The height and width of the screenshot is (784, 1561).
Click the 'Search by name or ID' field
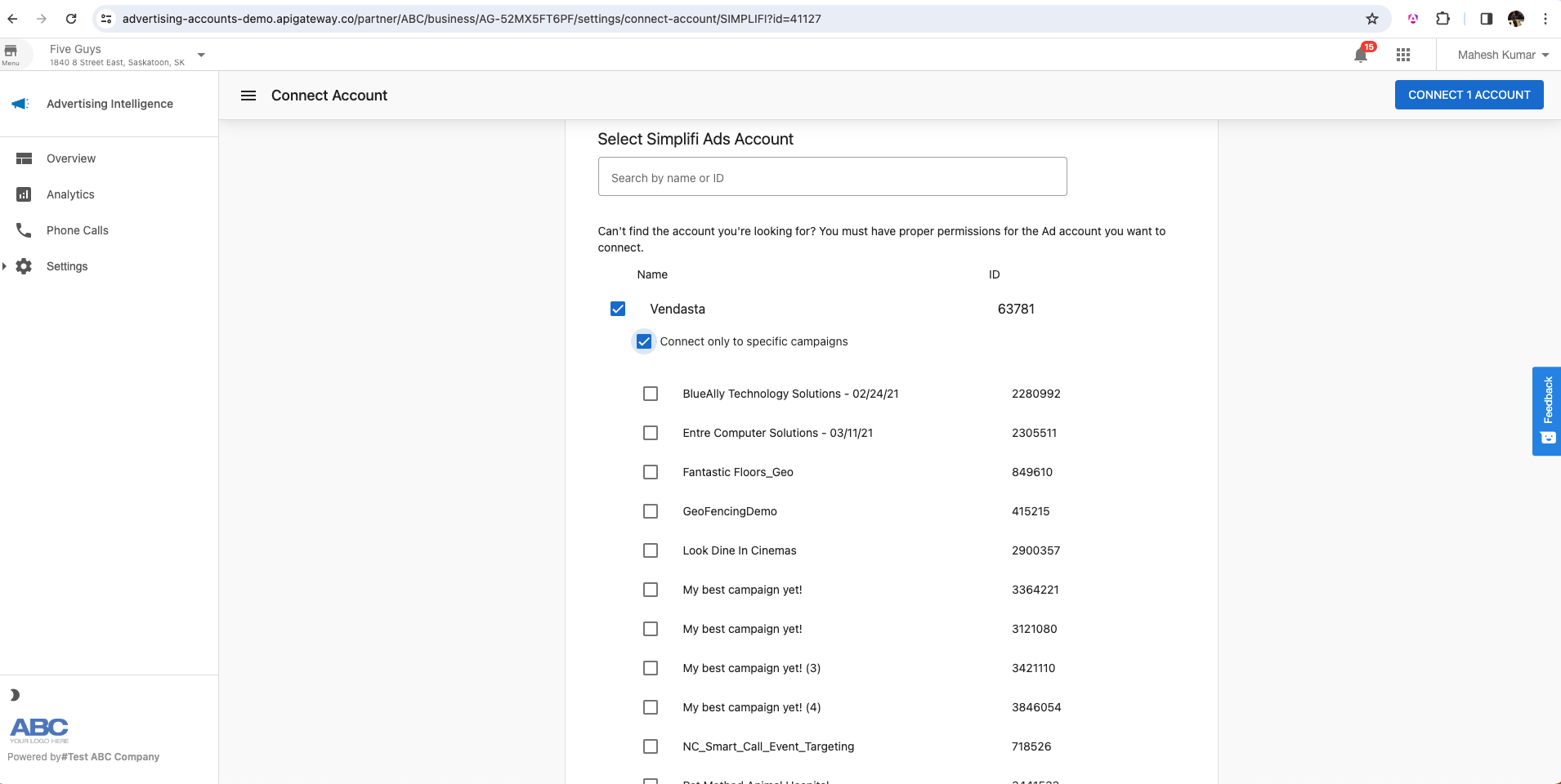point(831,176)
